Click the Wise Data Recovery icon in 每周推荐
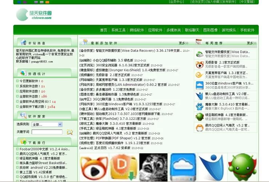The width and height of the screenshot is (269, 182). [200, 54]
